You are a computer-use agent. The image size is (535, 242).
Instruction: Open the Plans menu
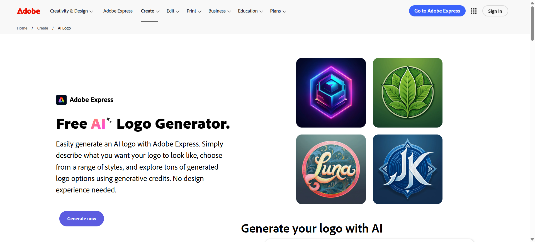click(278, 11)
